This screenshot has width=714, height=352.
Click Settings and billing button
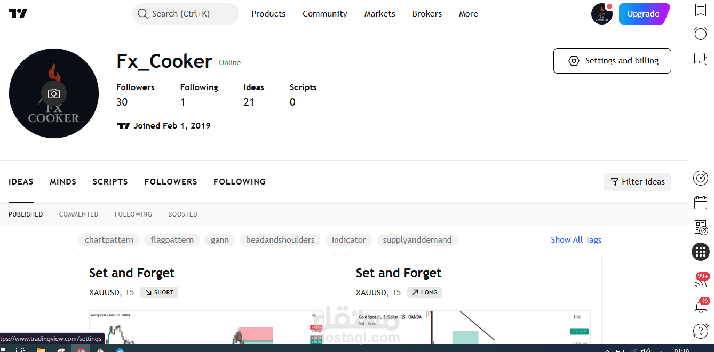pos(612,61)
